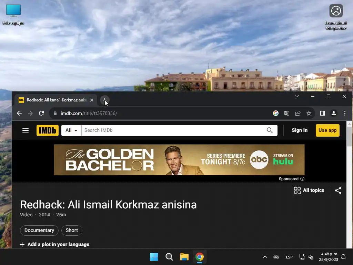Open the tab search chevron

click(x=297, y=96)
